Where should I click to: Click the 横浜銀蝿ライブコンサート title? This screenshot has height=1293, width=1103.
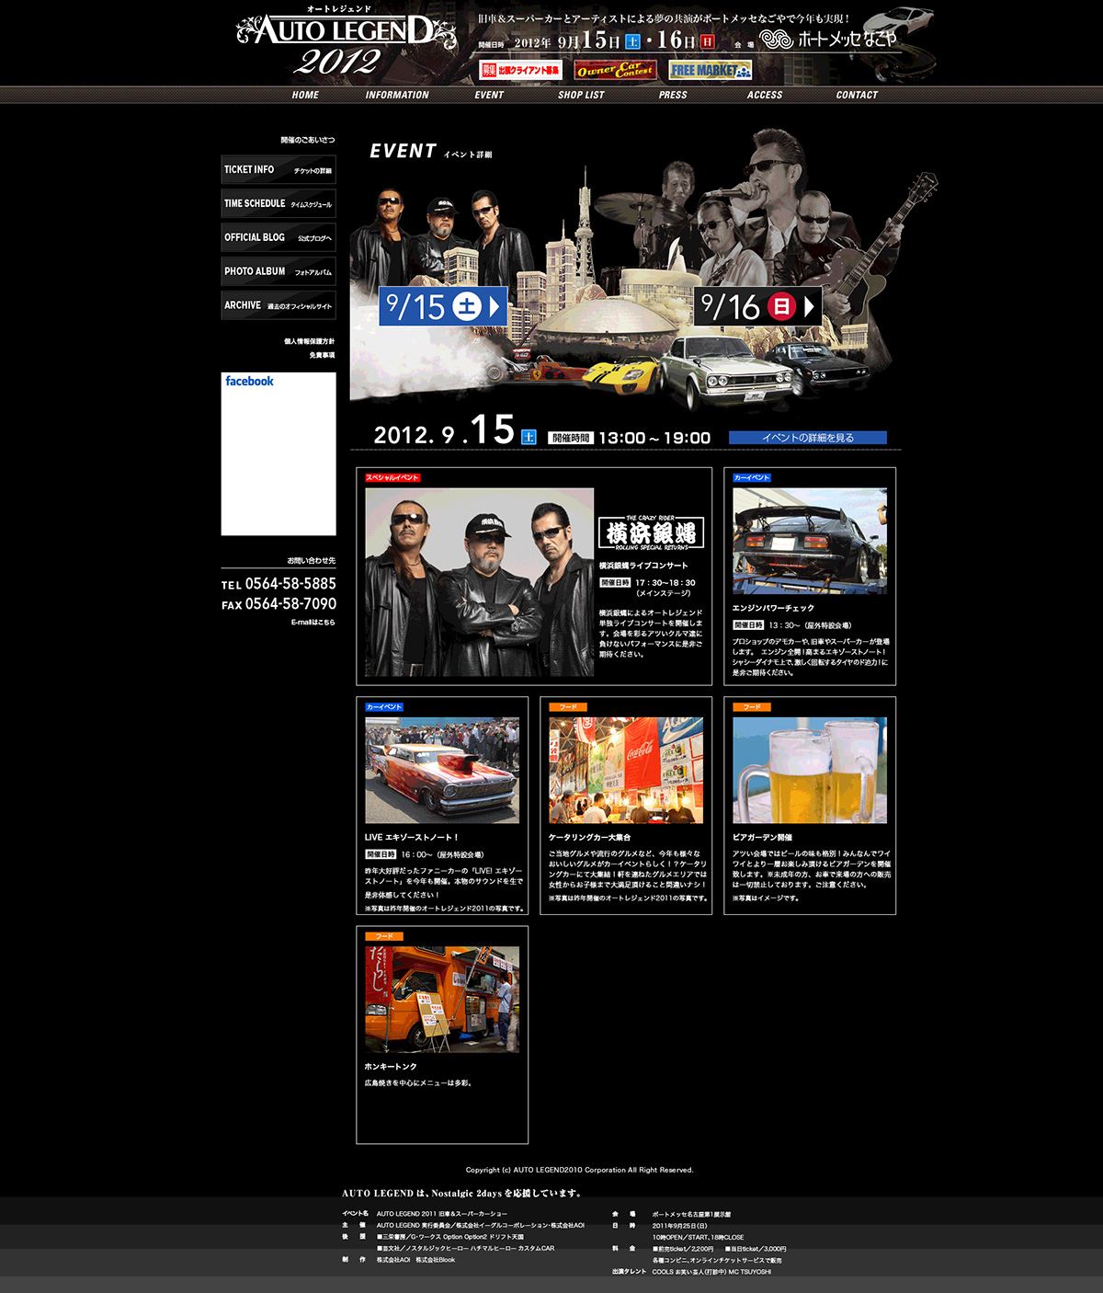pos(643,566)
